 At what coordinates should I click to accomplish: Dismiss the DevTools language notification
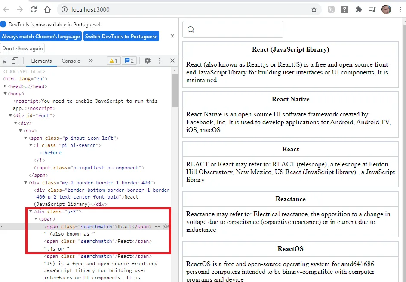pos(172,36)
